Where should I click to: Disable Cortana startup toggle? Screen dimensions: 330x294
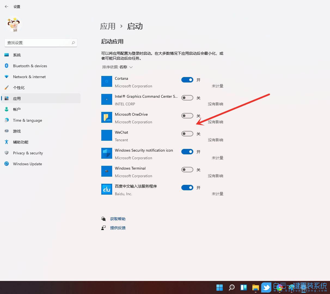[187, 79]
